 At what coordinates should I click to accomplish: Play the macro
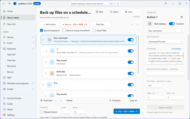click(127, 111)
